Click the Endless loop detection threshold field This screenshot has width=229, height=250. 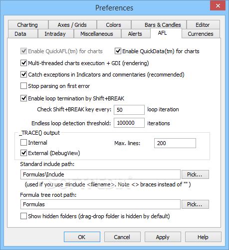click(129, 123)
